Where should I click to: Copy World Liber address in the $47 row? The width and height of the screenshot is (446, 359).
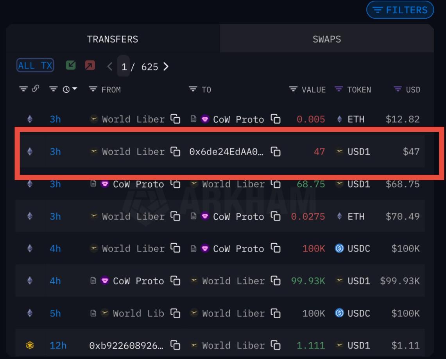click(175, 151)
